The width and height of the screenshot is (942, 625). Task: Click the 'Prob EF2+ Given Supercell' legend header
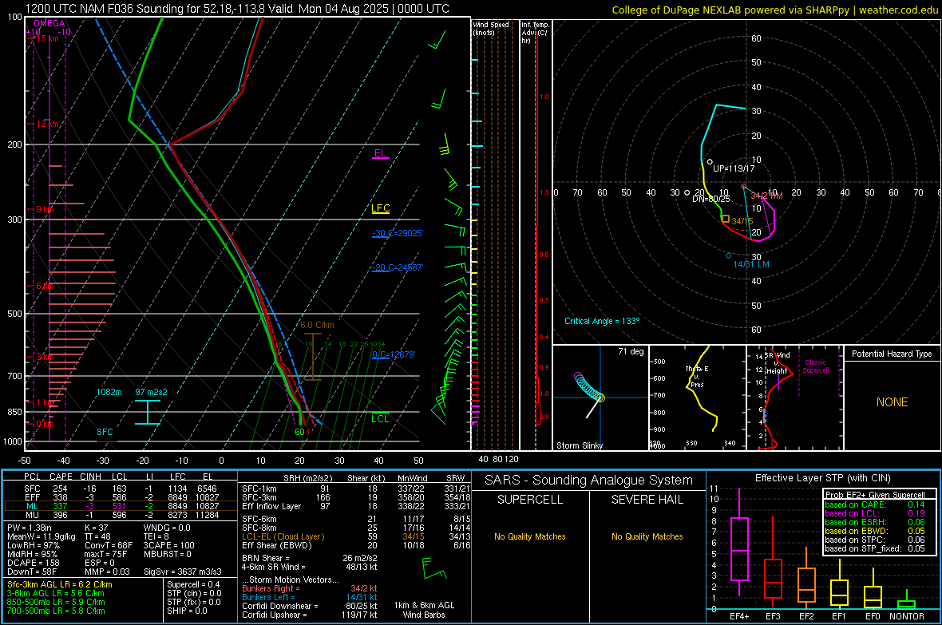point(875,495)
